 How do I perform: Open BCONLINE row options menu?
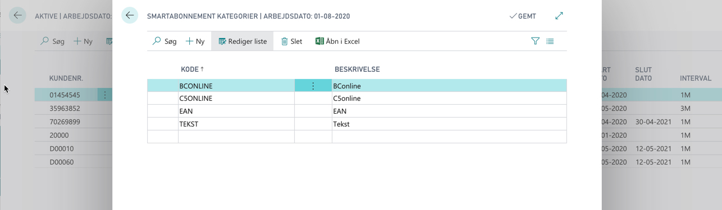[x=313, y=86]
